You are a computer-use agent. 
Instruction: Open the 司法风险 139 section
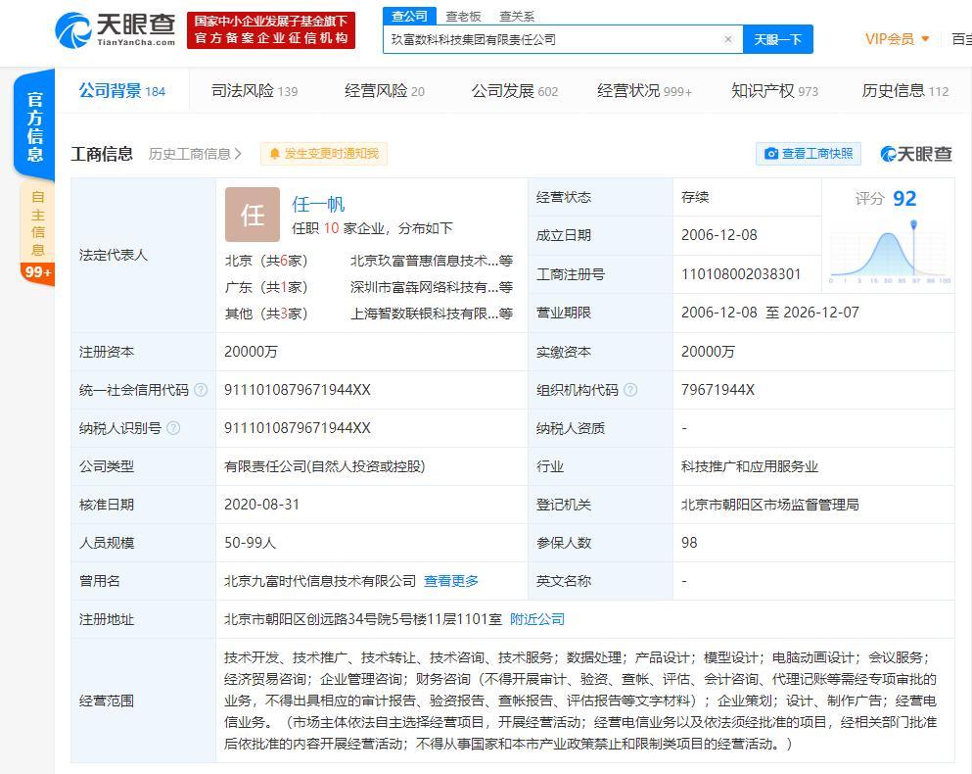coord(253,89)
